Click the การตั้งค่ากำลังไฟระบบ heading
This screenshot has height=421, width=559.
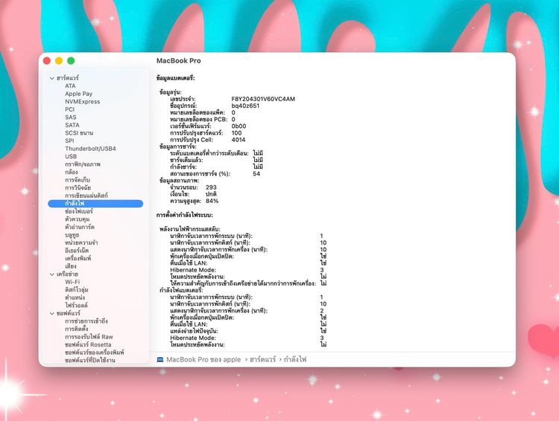[185, 215]
